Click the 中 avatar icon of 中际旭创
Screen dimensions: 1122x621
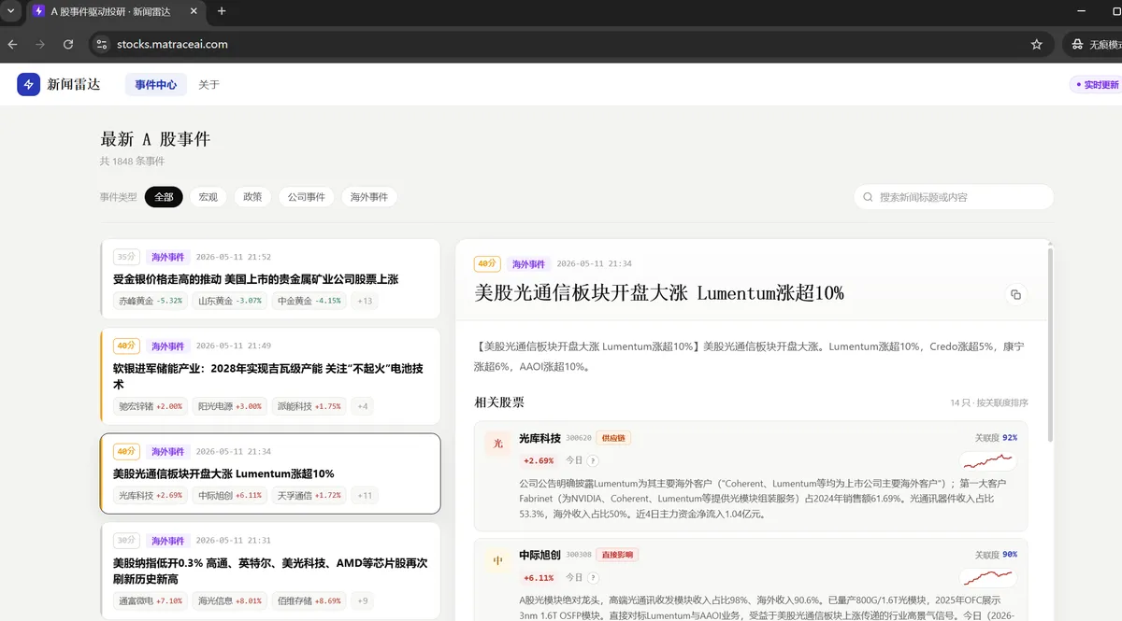click(497, 561)
